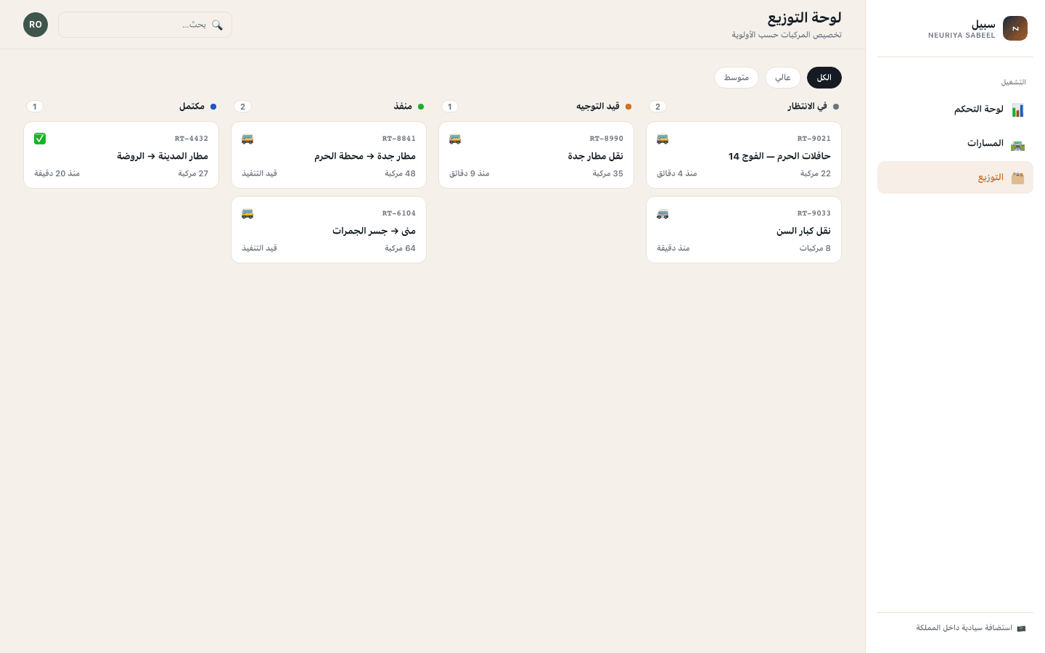Select the الكل priority filter
Image resolution: width=1045 pixels, height=653 pixels.
click(824, 78)
